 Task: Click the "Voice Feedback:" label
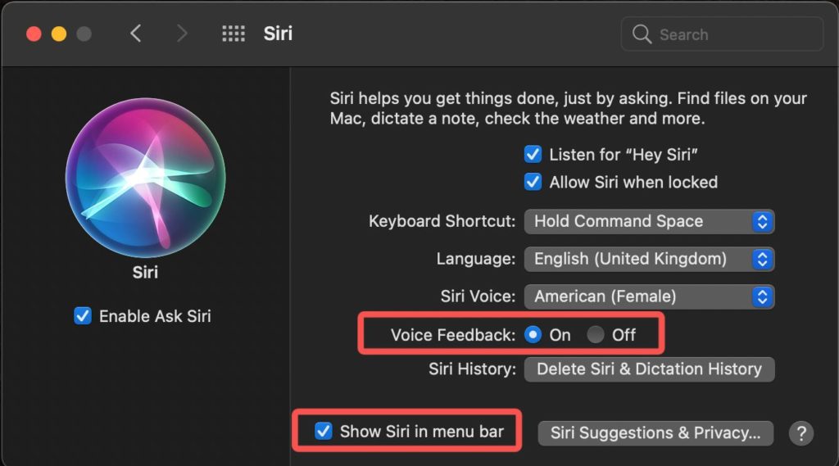[452, 335]
